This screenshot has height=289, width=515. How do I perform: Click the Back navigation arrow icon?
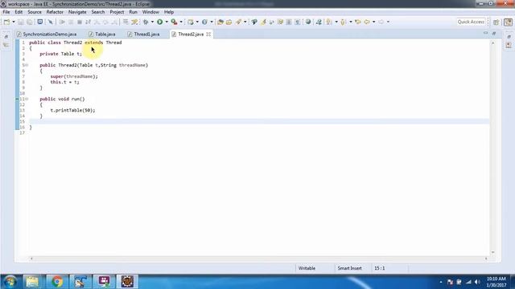367,22
